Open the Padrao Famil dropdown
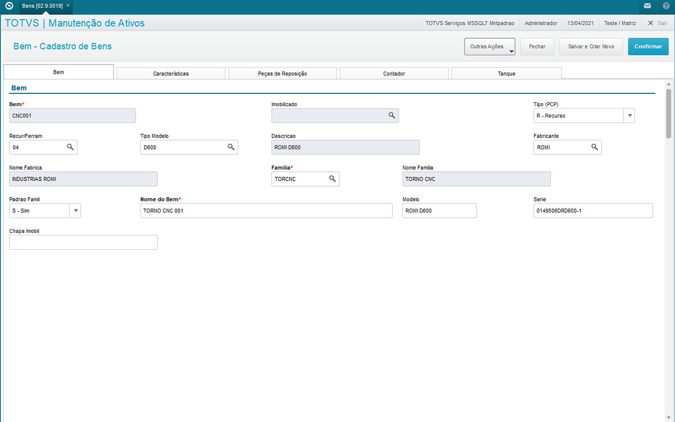675x422 pixels. click(x=75, y=211)
